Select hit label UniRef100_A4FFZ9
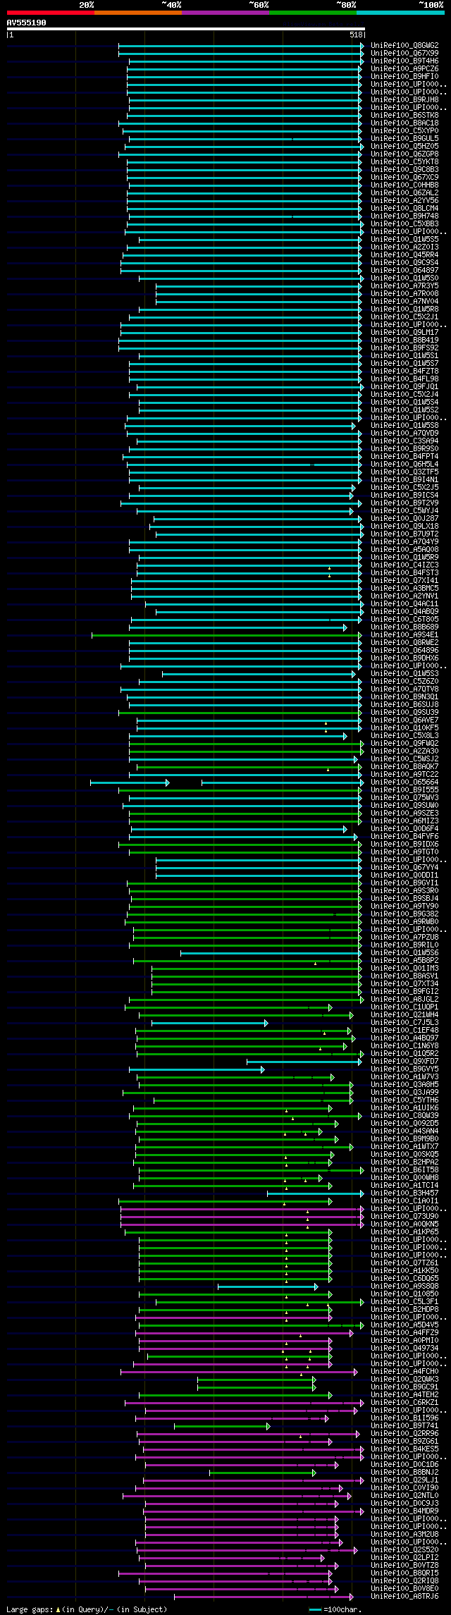Viewport: 451px width, 1615px height. (404, 1333)
